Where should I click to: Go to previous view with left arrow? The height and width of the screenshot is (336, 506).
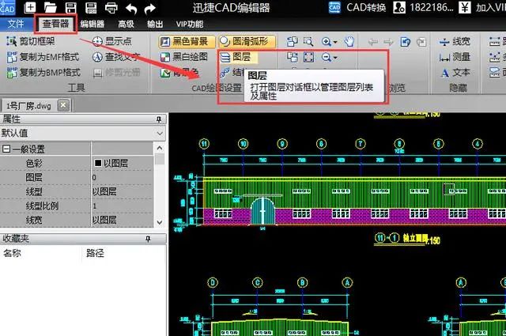[x=373, y=42]
